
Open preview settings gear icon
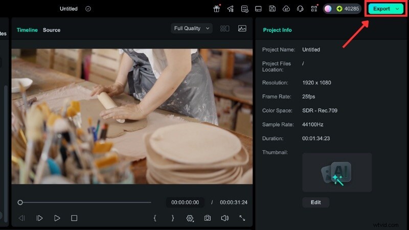click(190, 218)
